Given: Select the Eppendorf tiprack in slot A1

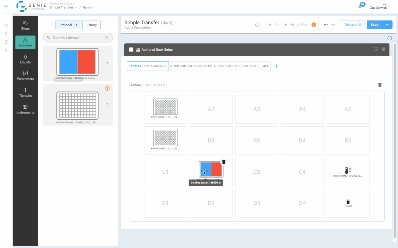Looking at the screenshot, I should point(166,109).
